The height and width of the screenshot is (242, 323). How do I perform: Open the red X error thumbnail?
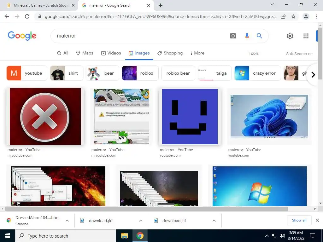[45, 117]
